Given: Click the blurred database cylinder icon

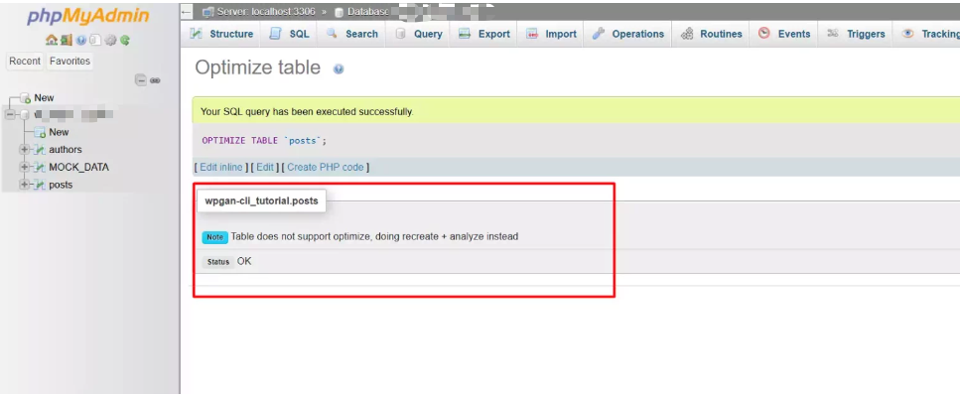Looking at the screenshot, I should point(25,114).
